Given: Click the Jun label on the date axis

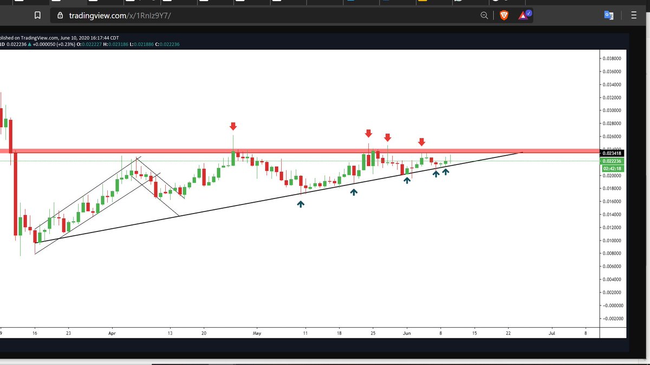Looking at the screenshot, I should 406,333.
